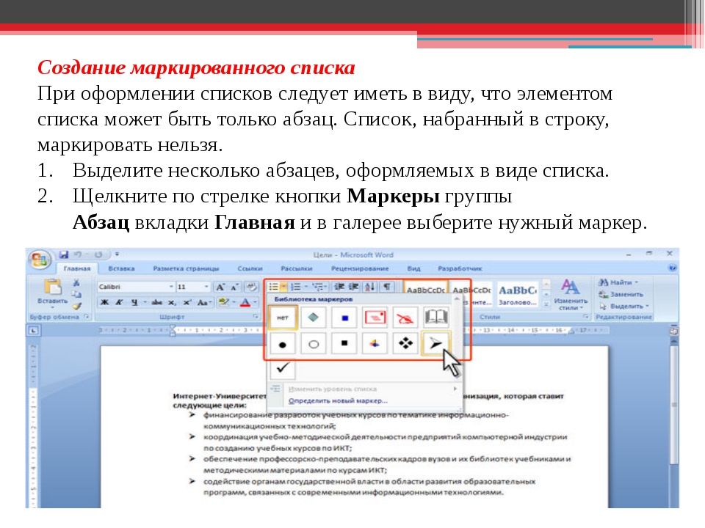Customize Quick Access Toolbar dropdown
The image size is (705, 528).
coord(117,254)
